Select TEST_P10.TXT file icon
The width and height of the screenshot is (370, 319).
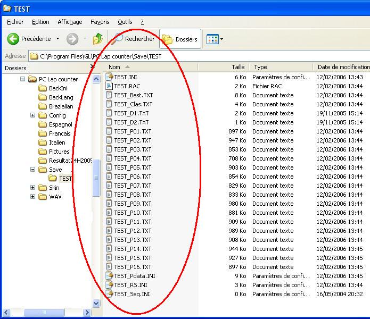pyautogui.click(x=109, y=213)
